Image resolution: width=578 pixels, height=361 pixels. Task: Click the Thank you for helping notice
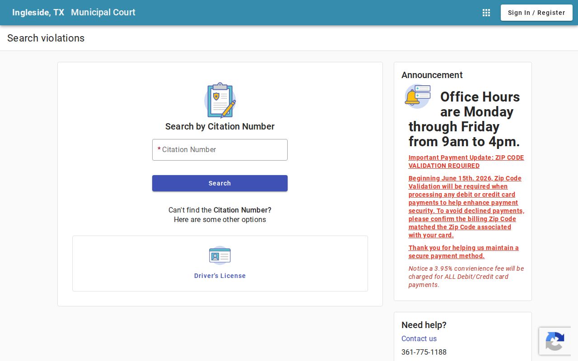[x=464, y=252]
